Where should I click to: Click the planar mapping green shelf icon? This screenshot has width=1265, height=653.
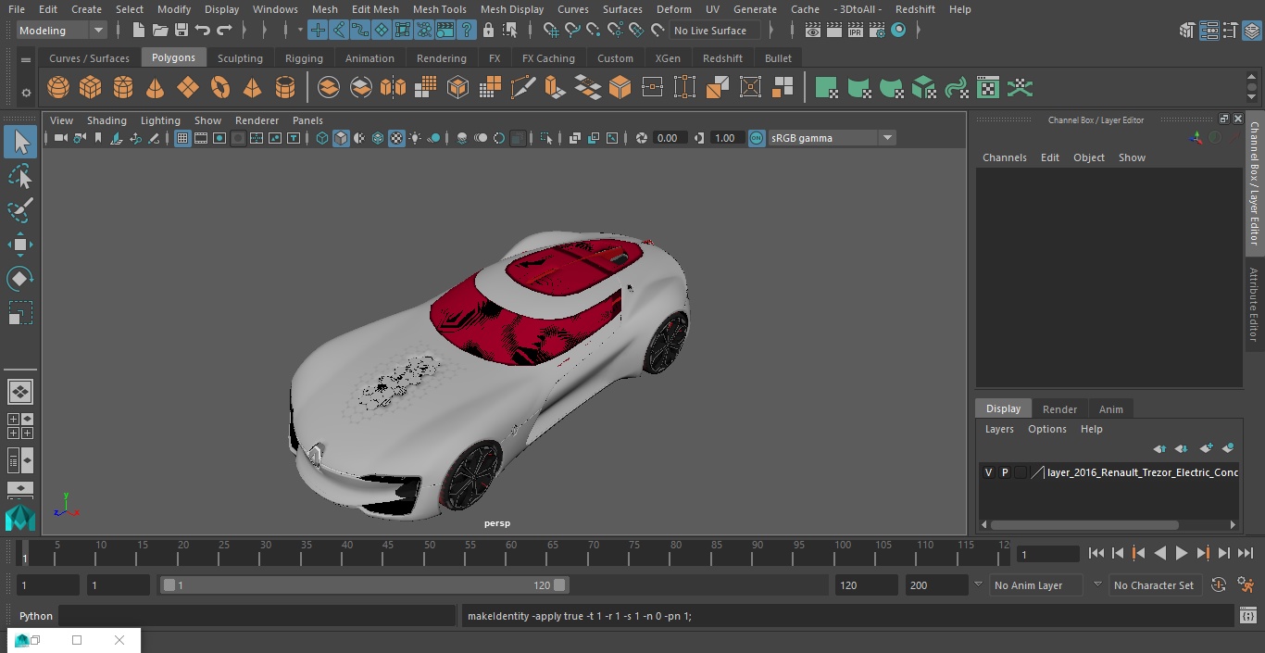coord(826,88)
